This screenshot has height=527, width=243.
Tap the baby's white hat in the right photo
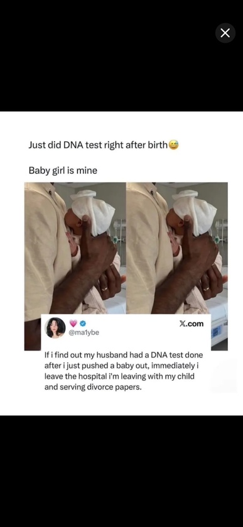click(x=195, y=211)
